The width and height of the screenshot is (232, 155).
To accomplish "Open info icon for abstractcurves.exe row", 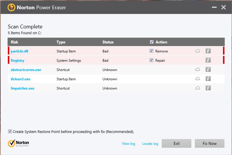I will (x=208, y=70).
